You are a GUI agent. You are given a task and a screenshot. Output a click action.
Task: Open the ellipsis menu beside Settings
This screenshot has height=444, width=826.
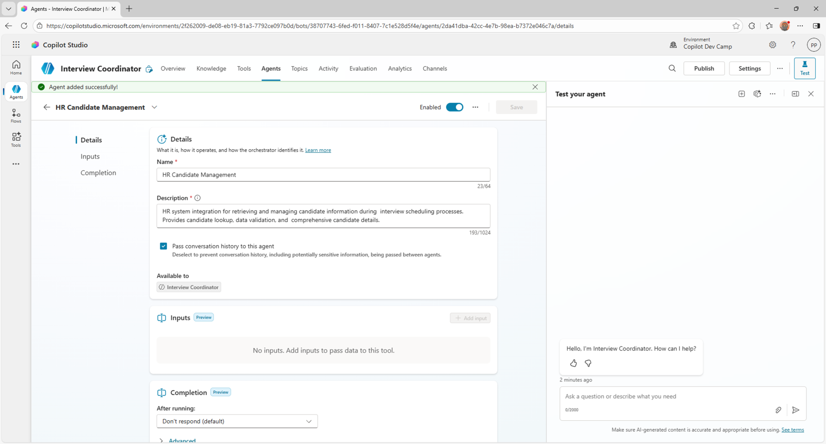(x=780, y=68)
